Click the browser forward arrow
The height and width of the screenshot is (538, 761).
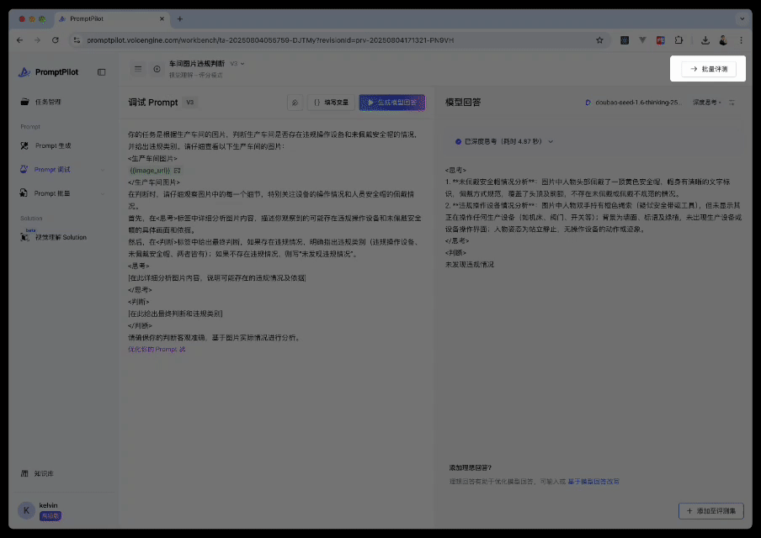pos(37,40)
